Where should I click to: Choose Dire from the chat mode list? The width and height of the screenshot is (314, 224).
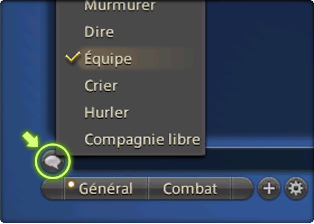tap(99, 32)
